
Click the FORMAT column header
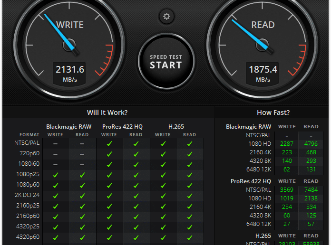29,135
